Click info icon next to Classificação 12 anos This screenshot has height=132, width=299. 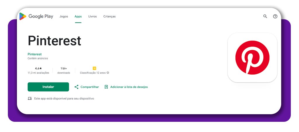pos(108,73)
